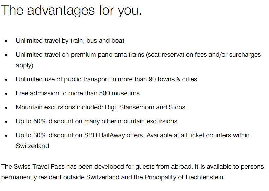Click the bullet dot before "Mountain excursions included"
The height and width of the screenshot is (191, 269).
point(6,108)
